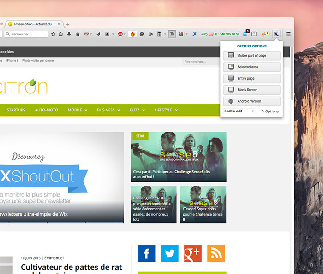Click the flame face extension icon
The image size is (323, 274).
click(x=133, y=34)
